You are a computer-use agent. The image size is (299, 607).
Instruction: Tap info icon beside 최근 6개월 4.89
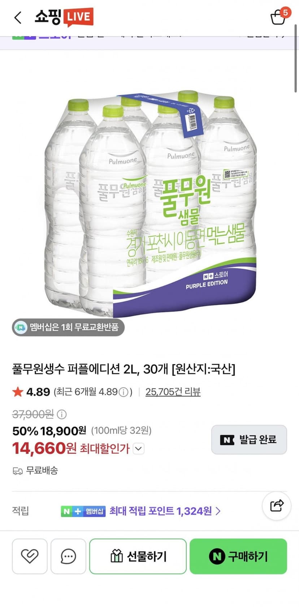click(123, 392)
